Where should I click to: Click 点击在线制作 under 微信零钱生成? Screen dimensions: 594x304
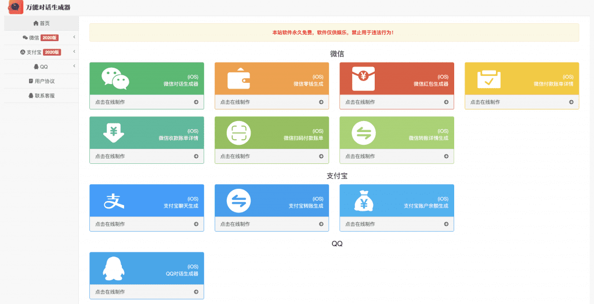[235, 102]
